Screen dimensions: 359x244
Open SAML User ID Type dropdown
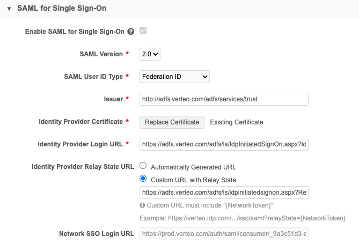[174, 77]
